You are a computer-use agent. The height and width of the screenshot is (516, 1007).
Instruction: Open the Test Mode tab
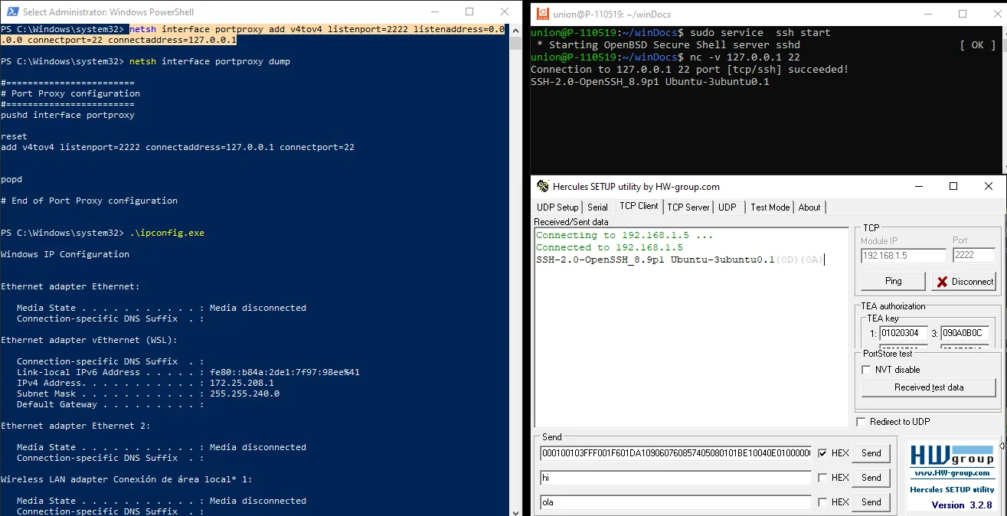click(770, 207)
